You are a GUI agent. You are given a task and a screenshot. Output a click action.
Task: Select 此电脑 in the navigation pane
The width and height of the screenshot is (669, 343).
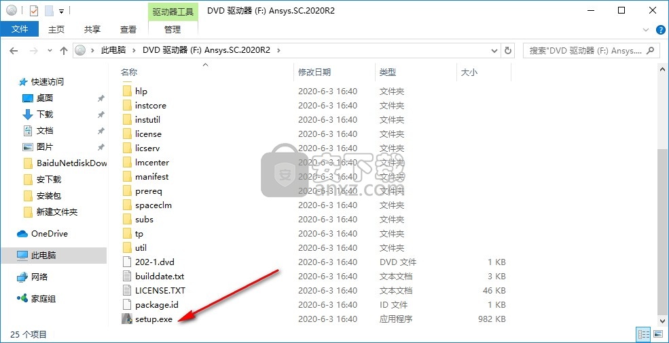pos(43,256)
